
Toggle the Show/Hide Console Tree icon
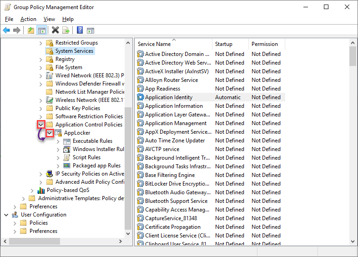41,30
